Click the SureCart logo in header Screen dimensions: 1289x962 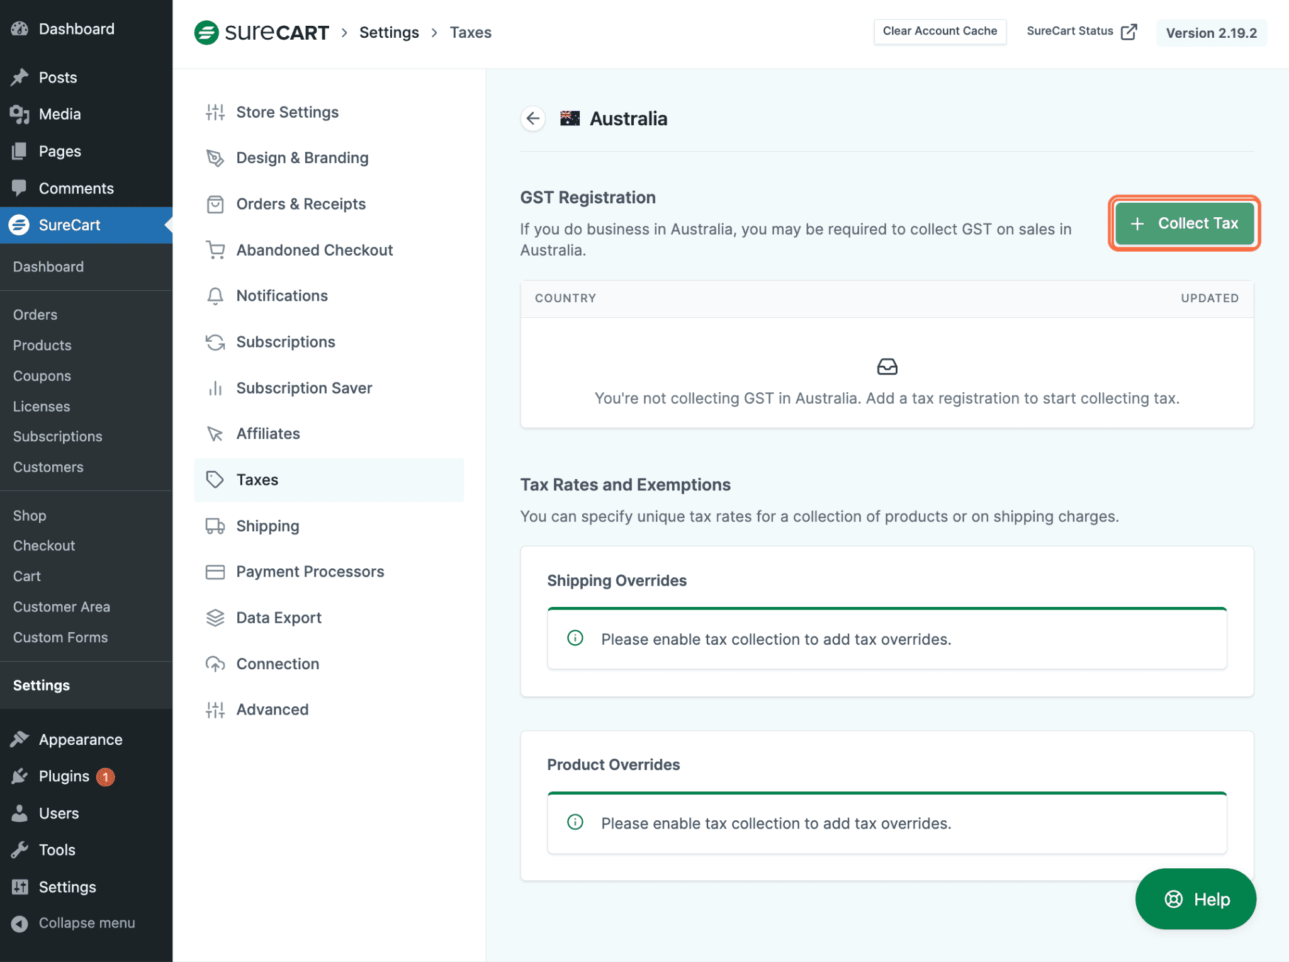tap(262, 32)
